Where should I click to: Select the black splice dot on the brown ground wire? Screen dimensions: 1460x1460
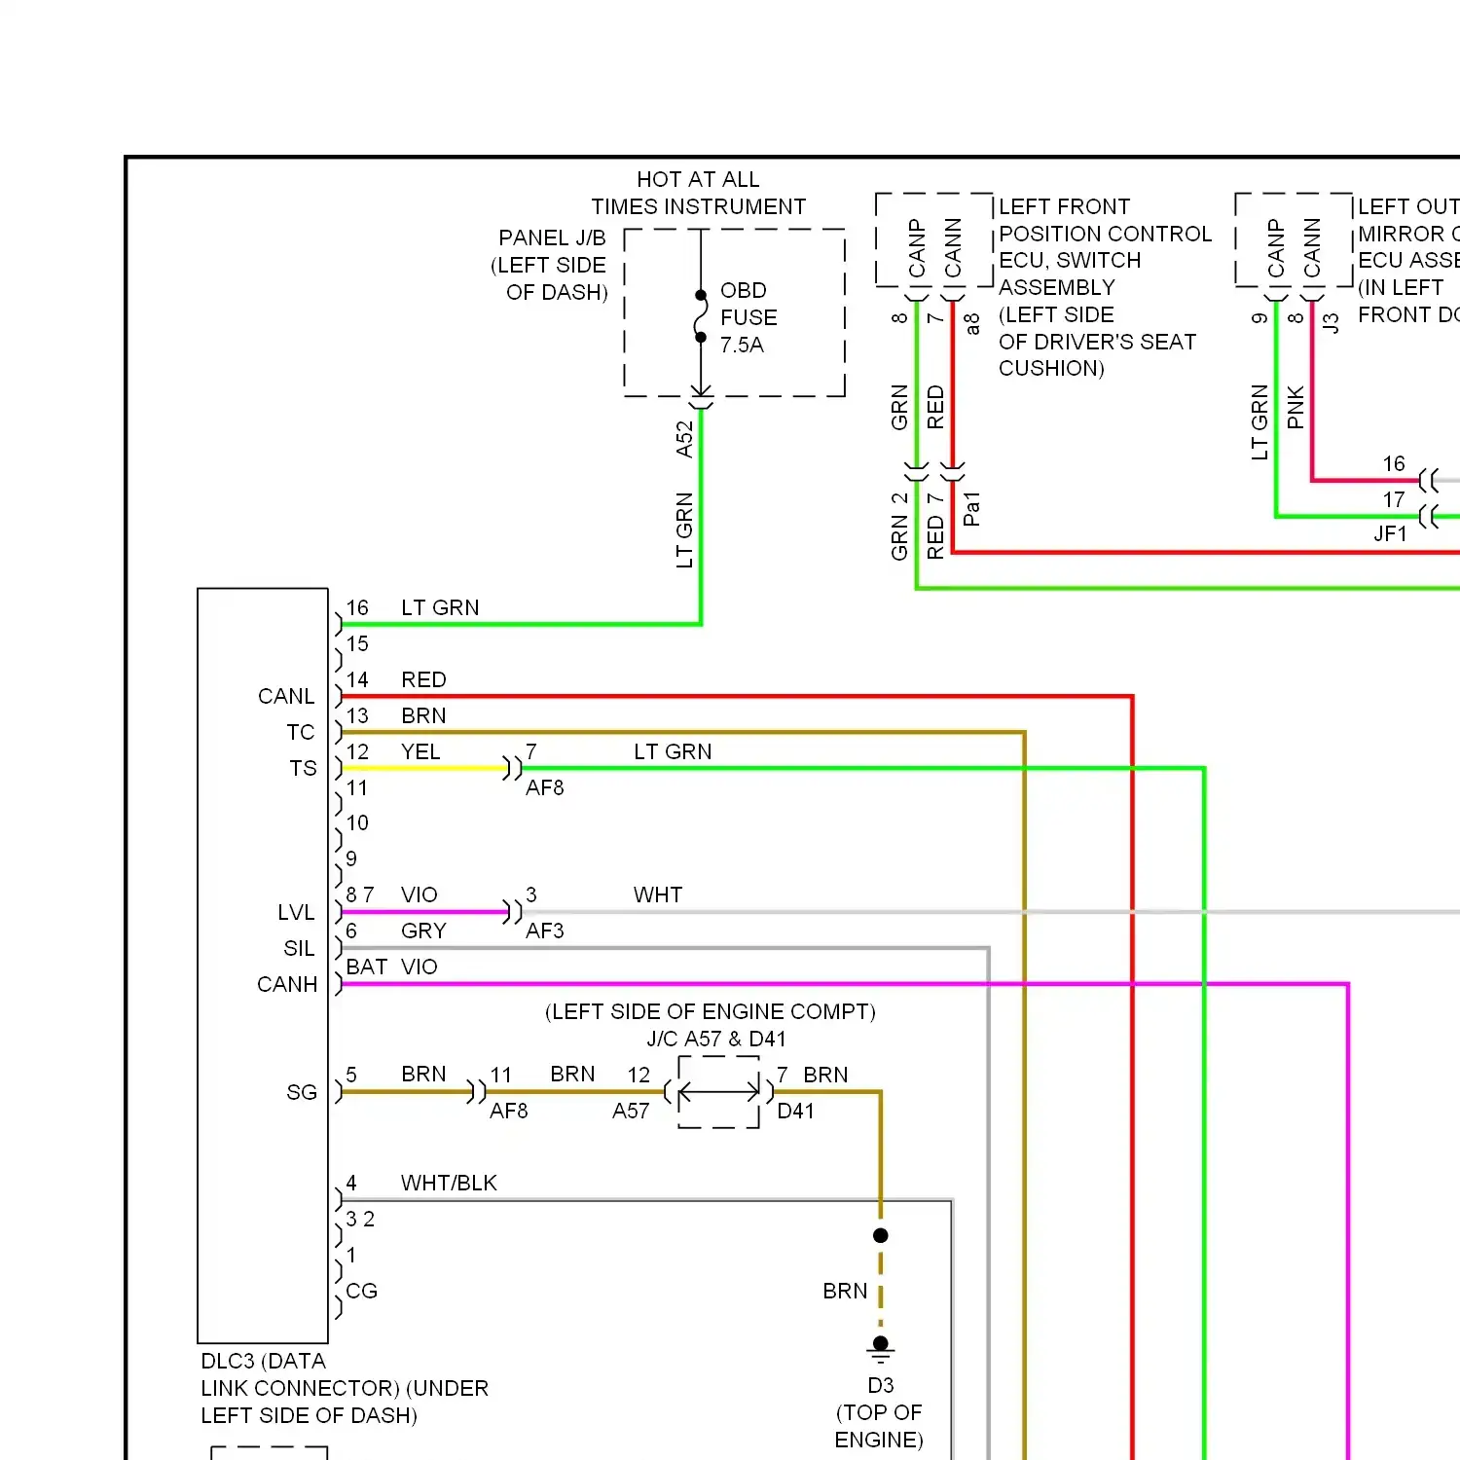pyautogui.click(x=881, y=1235)
